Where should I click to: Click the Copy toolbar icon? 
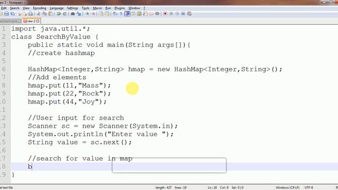click(44, 14)
